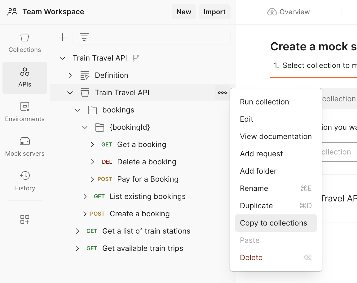357x283 pixels.
Task: Click the plus icon to create new API
Action: [62, 37]
